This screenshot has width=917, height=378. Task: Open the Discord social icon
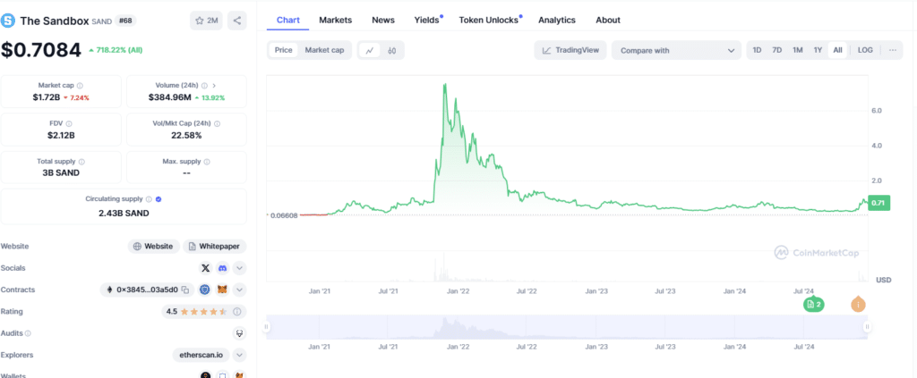pyautogui.click(x=222, y=268)
